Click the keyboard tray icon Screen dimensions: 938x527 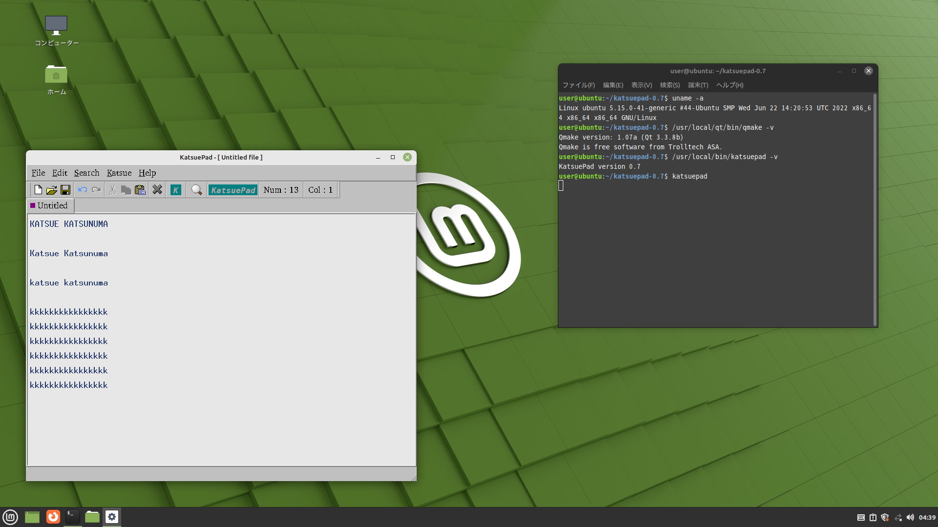point(861,517)
